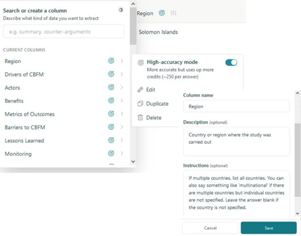Click target icon beside Lessons Learned
Image resolution: width=301 pixels, height=236 pixels.
click(x=111, y=140)
